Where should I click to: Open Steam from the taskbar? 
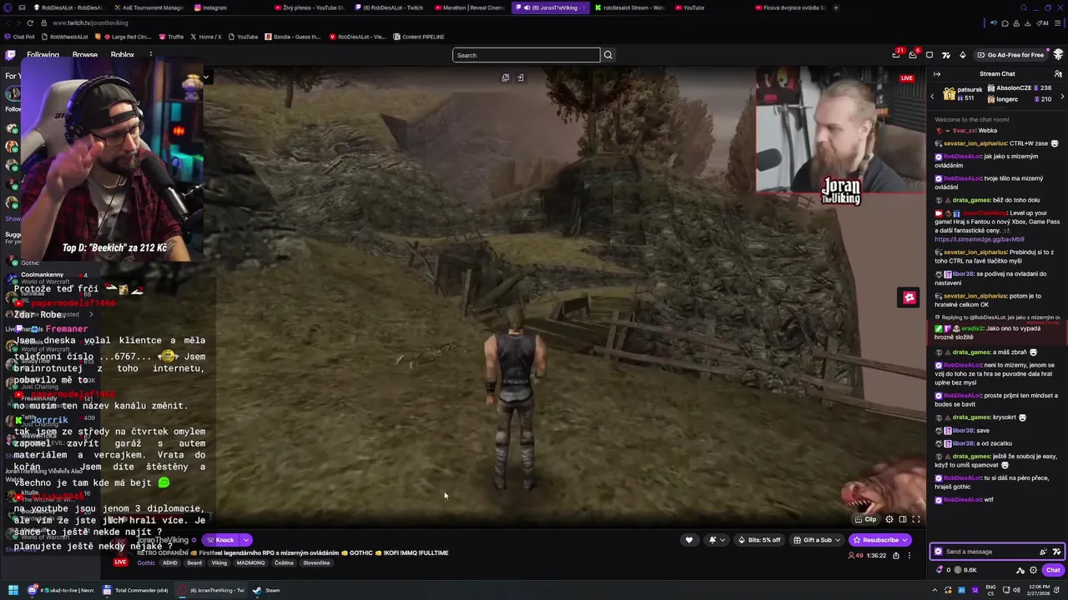pos(267,590)
